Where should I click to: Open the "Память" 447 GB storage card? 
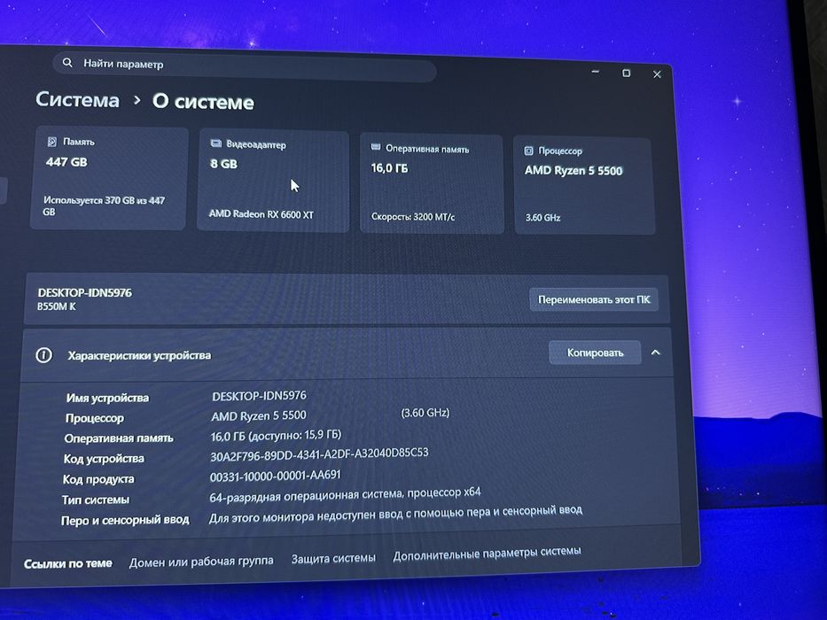(x=109, y=178)
